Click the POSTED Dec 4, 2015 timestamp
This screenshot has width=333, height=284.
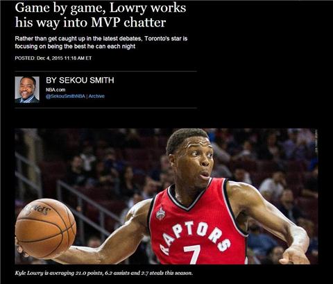(53, 58)
